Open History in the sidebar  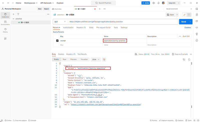pos(5,30)
